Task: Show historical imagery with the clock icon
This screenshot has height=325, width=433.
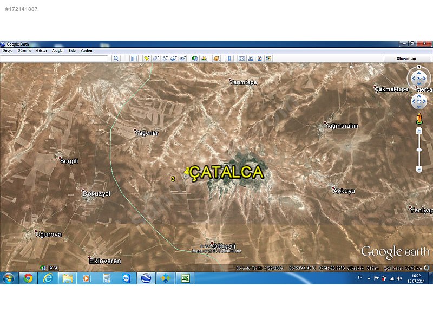Action: [195, 58]
